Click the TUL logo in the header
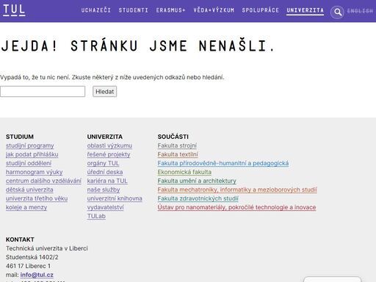This screenshot has width=376, height=282. 14,10
